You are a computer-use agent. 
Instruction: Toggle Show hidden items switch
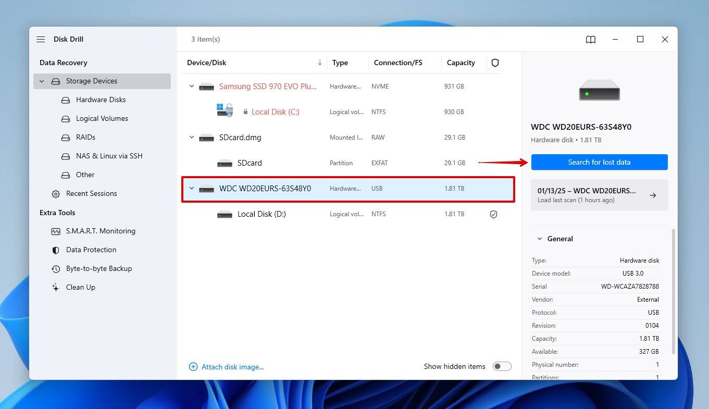(502, 366)
